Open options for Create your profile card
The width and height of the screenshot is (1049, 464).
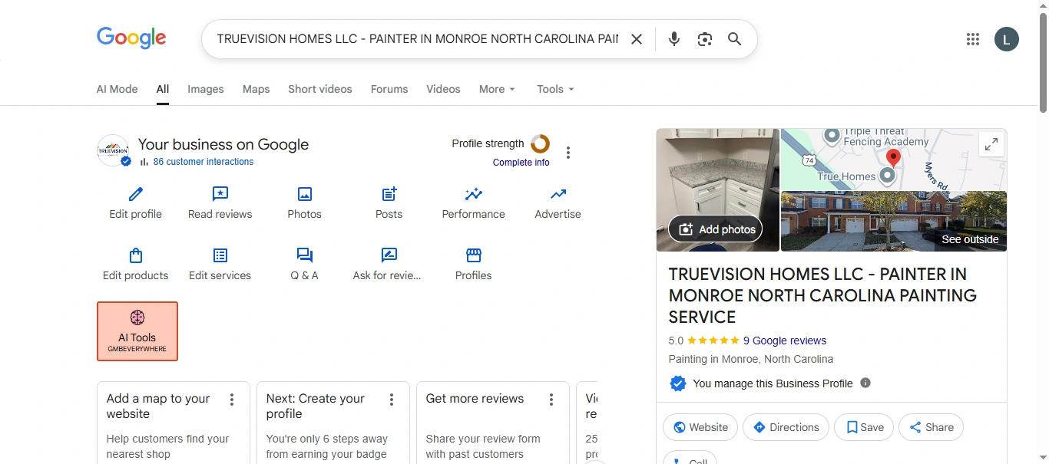click(392, 400)
